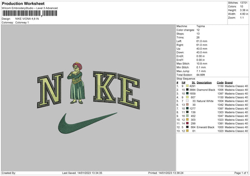Click the Max Stitch value "10.8 mm"
The image size is (250, 176).
point(202,64)
